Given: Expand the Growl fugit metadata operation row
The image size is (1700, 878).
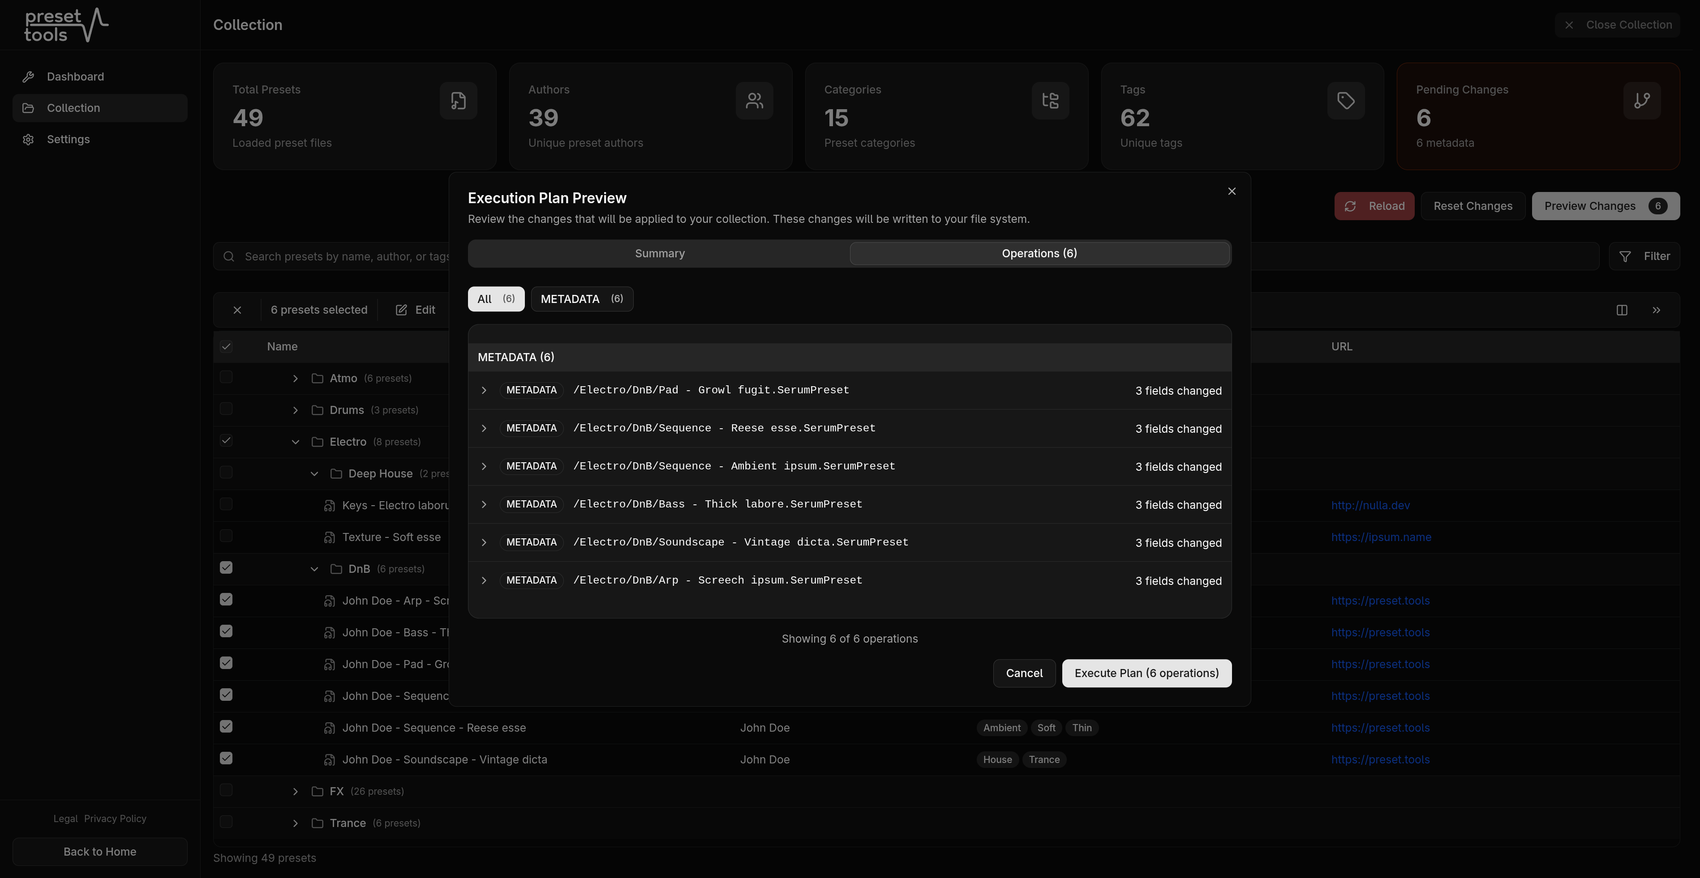Looking at the screenshot, I should (x=484, y=391).
